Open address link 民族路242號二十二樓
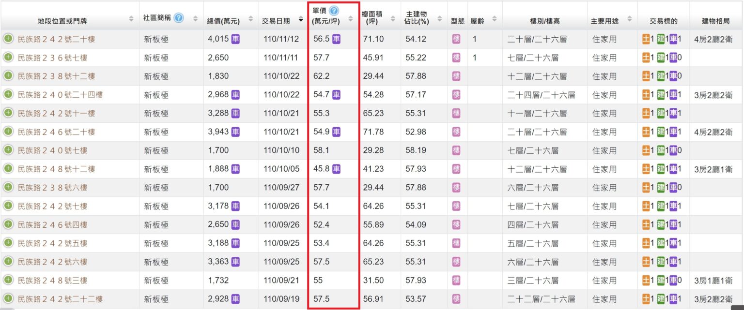The height and width of the screenshot is (310, 744). pyautogui.click(x=60, y=299)
